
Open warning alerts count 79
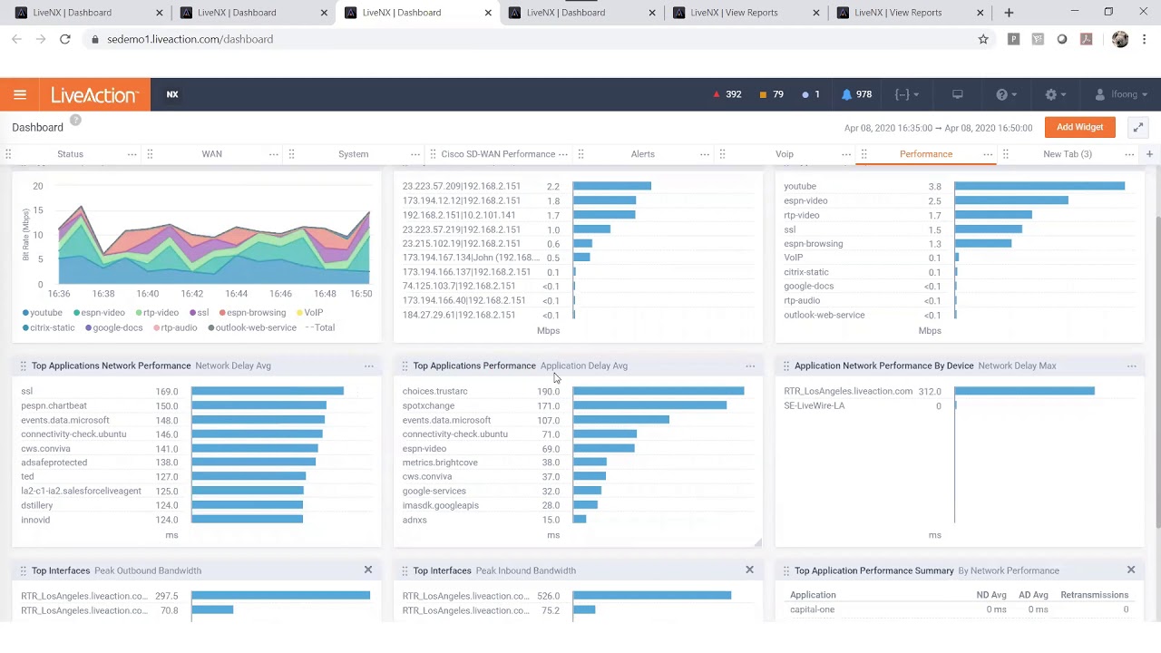pyautogui.click(x=771, y=94)
